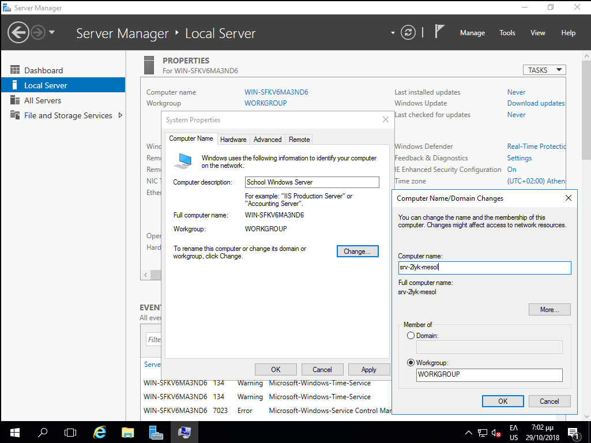Viewport: 591px width, 443px height.
Task: Click the horizontal scrollbar left arrow in Properties
Action: pos(145,275)
